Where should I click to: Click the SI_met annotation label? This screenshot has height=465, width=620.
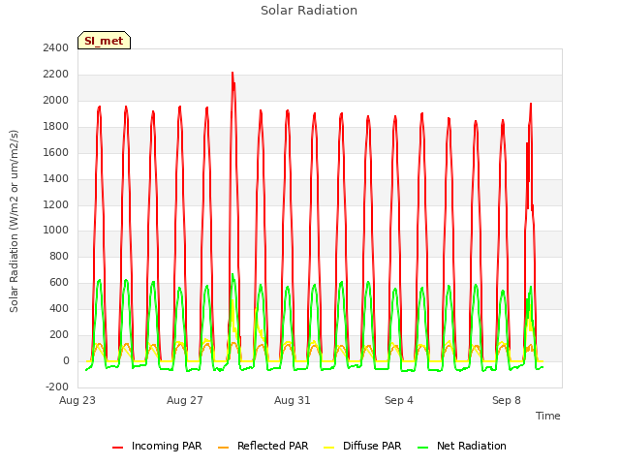tap(104, 41)
